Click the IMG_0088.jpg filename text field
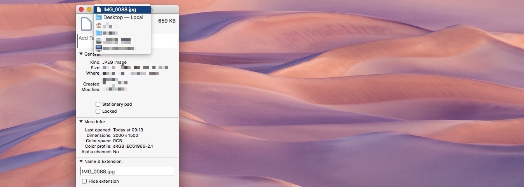 coord(127,171)
